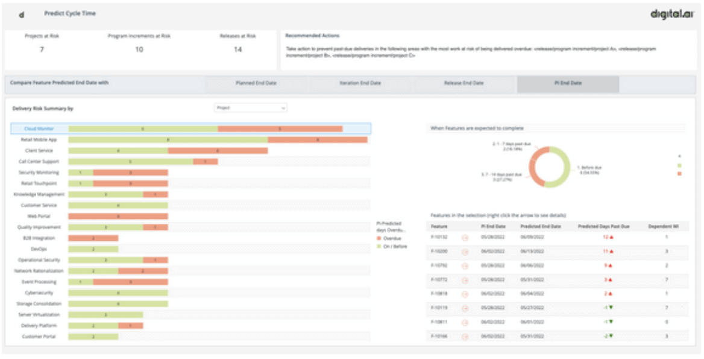Click the Releases at Risk value 14
The width and height of the screenshot is (704, 359).
(x=237, y=49)
